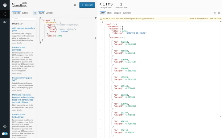Click the truncated item count
Viewport: 222px width, 138px height.
tap(121, 4)
